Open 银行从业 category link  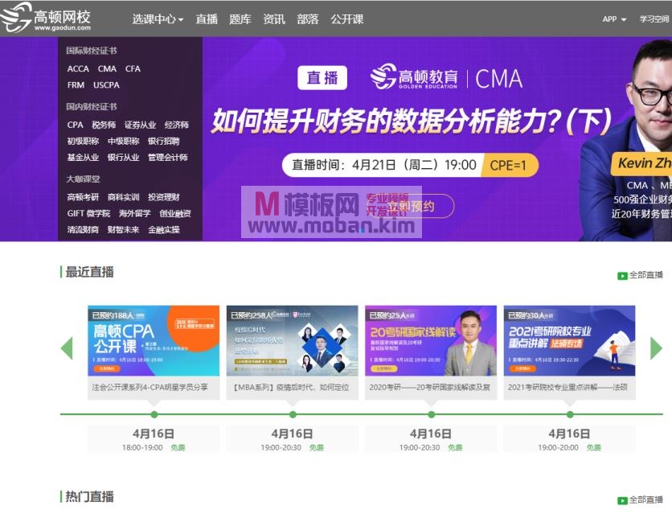tap(124, 158)
